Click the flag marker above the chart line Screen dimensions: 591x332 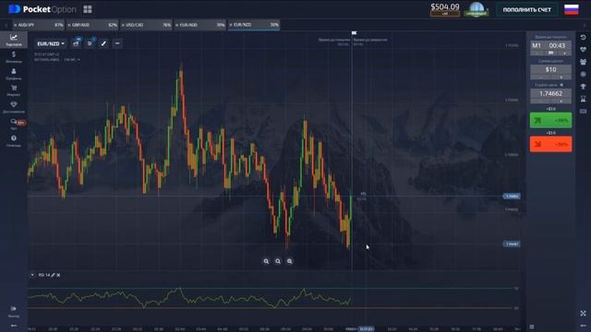(x=355, y=33)
